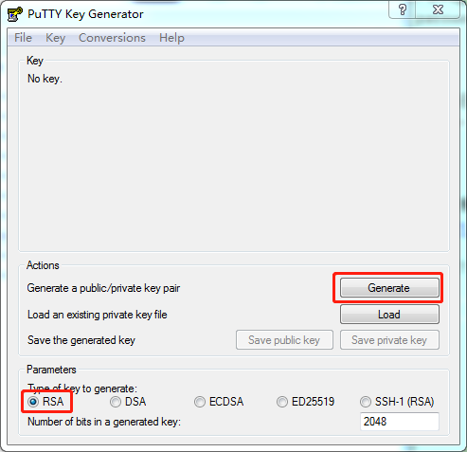The image size is (467, 452).
Task: Open the Key menu
Action: pos(55,38)
